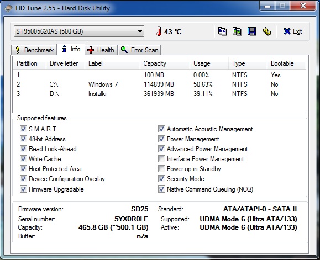The height and width of the screenshot is (260, 320).
Task: Toggle the S.M.A.R.T checkbox
Action: click(23, 129)
